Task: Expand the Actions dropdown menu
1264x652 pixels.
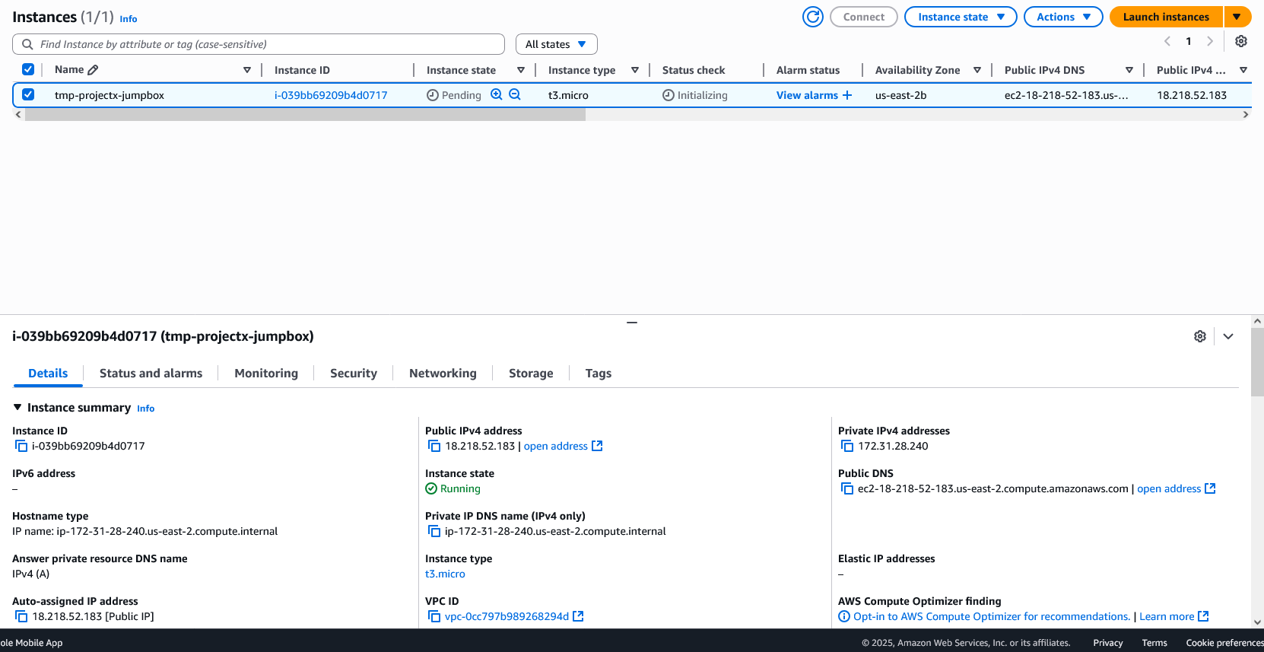Action: click(x=1062, y=17)
